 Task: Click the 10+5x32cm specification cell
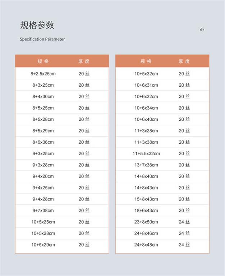click(x=146, y=74)
